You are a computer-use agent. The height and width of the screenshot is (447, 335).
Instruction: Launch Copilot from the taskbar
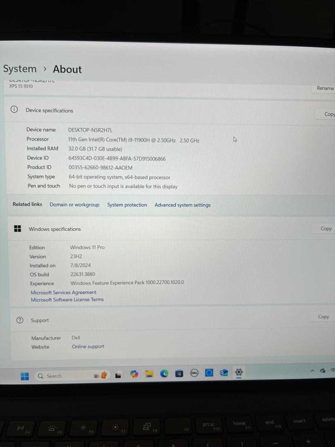(134, 374)
